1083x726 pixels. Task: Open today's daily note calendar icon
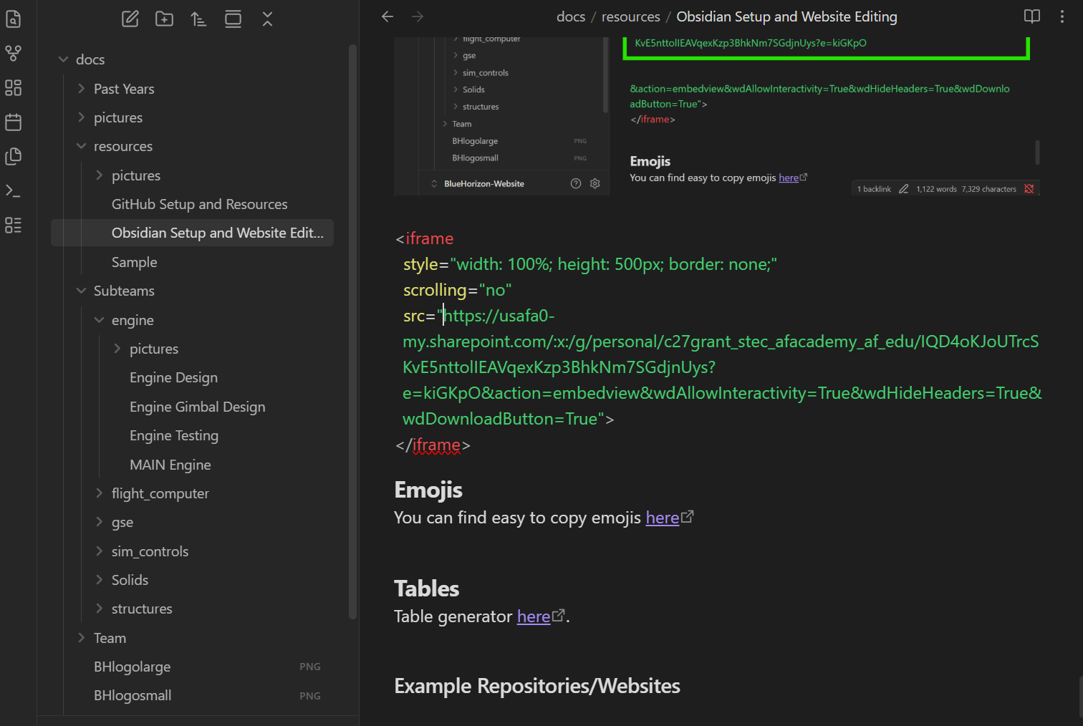point(13,122)
